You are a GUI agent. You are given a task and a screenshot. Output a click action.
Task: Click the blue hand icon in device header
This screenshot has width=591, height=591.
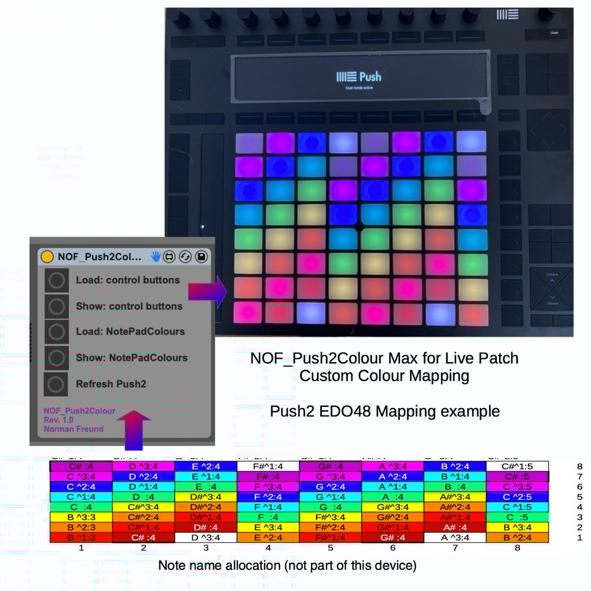pyautogui.click(x=156, y=256)
